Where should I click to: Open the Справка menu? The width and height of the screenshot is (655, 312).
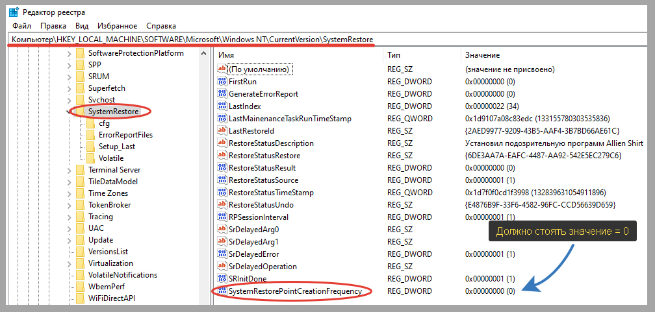click(x=161, y=26)
